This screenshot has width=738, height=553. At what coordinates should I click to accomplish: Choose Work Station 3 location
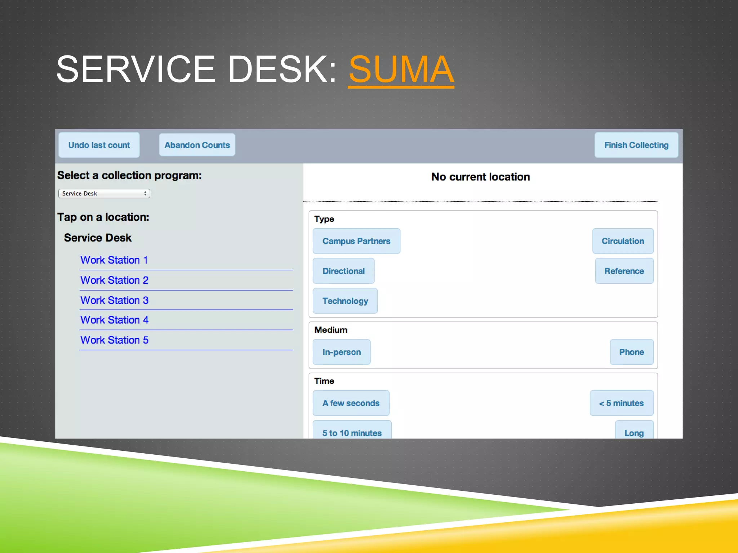pos(114,300)
